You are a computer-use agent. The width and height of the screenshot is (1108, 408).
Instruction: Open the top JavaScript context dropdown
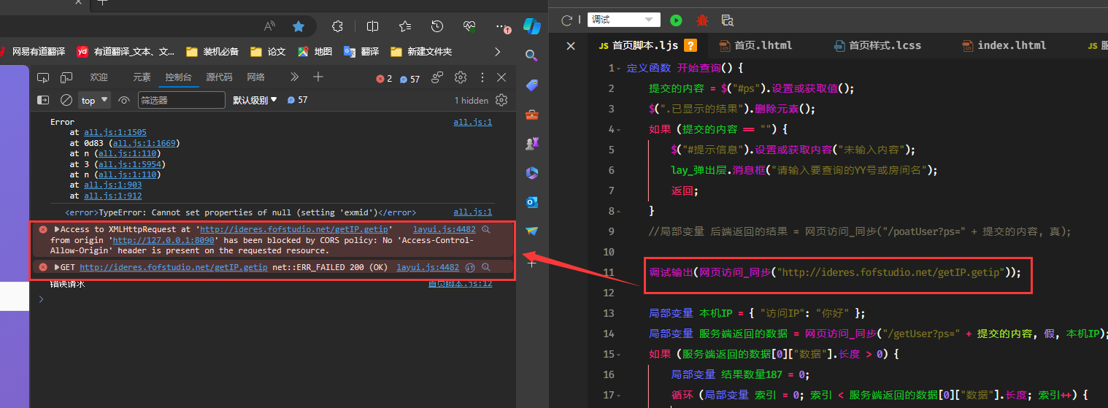point(95,100)
